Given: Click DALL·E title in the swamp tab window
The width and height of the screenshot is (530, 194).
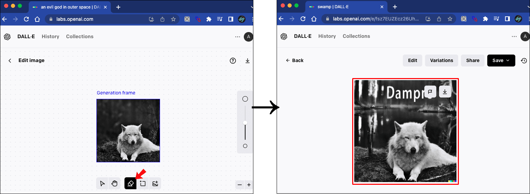Looking at the screenshot, I should pos(303,36).
